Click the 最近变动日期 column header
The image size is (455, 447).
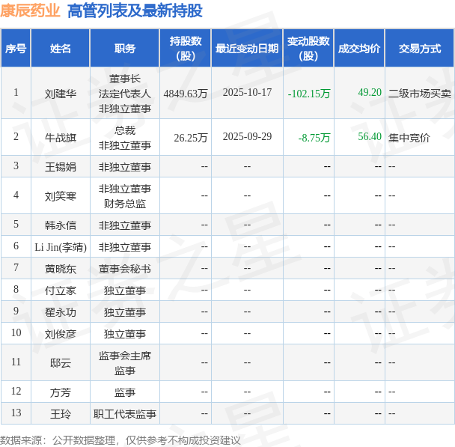247,49
